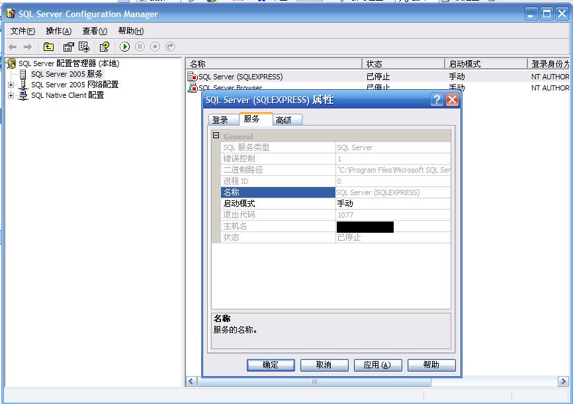The height and width of the screenshot is (404, 573).
Task: Open the Properties toolbar icon
Action: [x=68, y=47]
